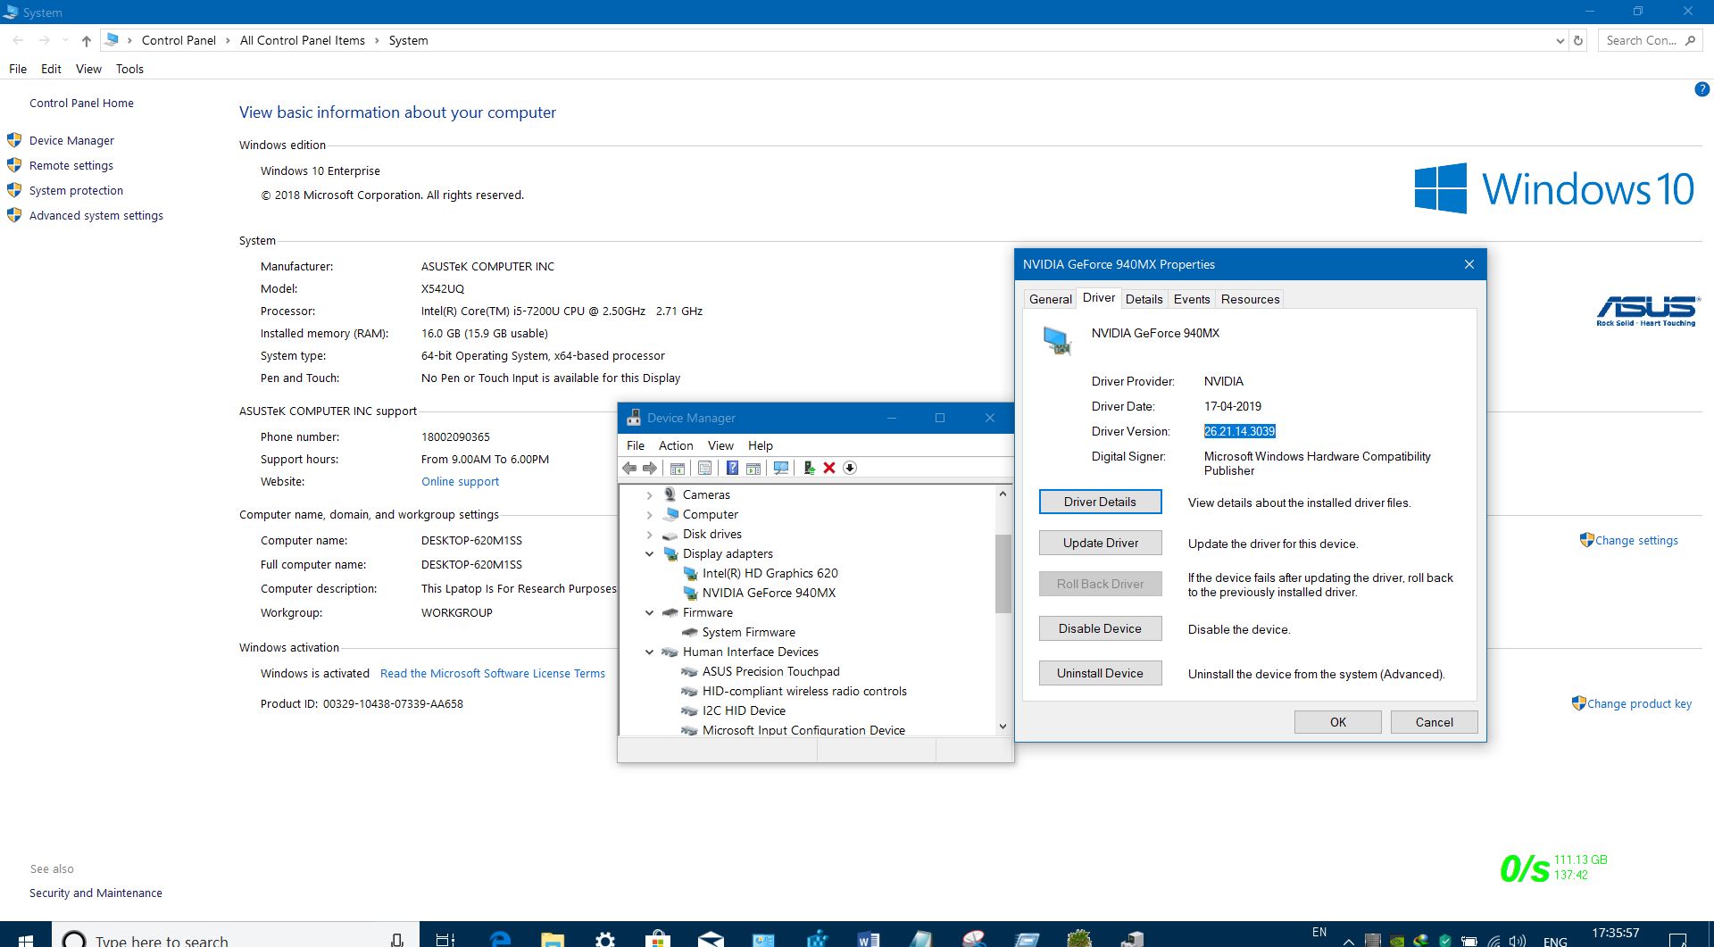This screenshot has height=947, width=1714.
Task: Open the address bar history dropdown
Action: coord(1560,40)
